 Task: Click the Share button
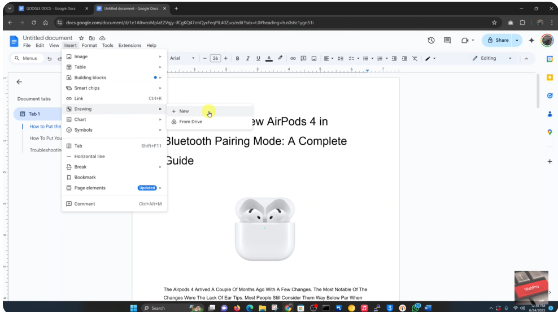coord(498,40)
